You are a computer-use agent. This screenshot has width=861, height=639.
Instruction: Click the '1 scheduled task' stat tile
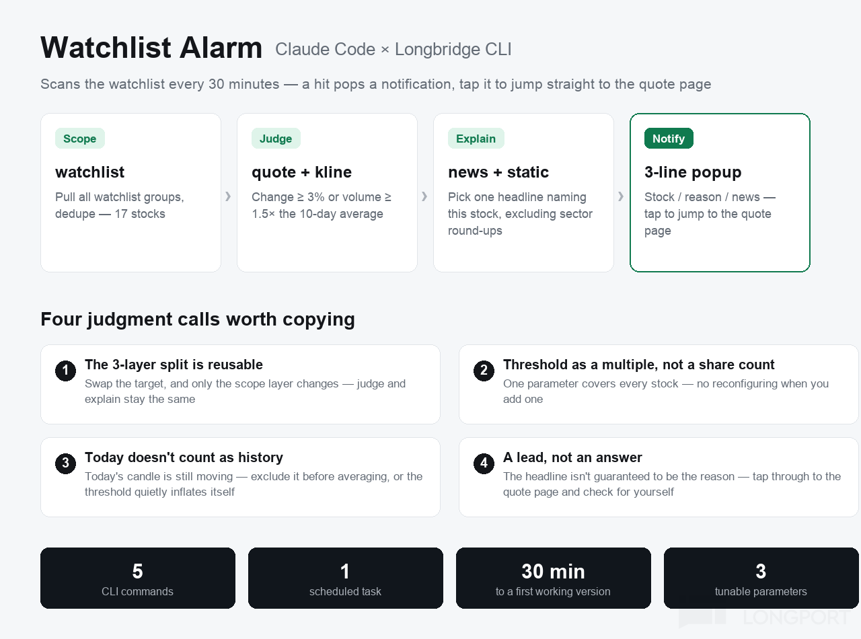pyautogui.click(x=346, y=578)
